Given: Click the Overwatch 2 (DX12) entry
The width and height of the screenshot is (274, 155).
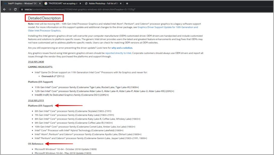Looking at the screenshot, I should click(x=53, y=76).
